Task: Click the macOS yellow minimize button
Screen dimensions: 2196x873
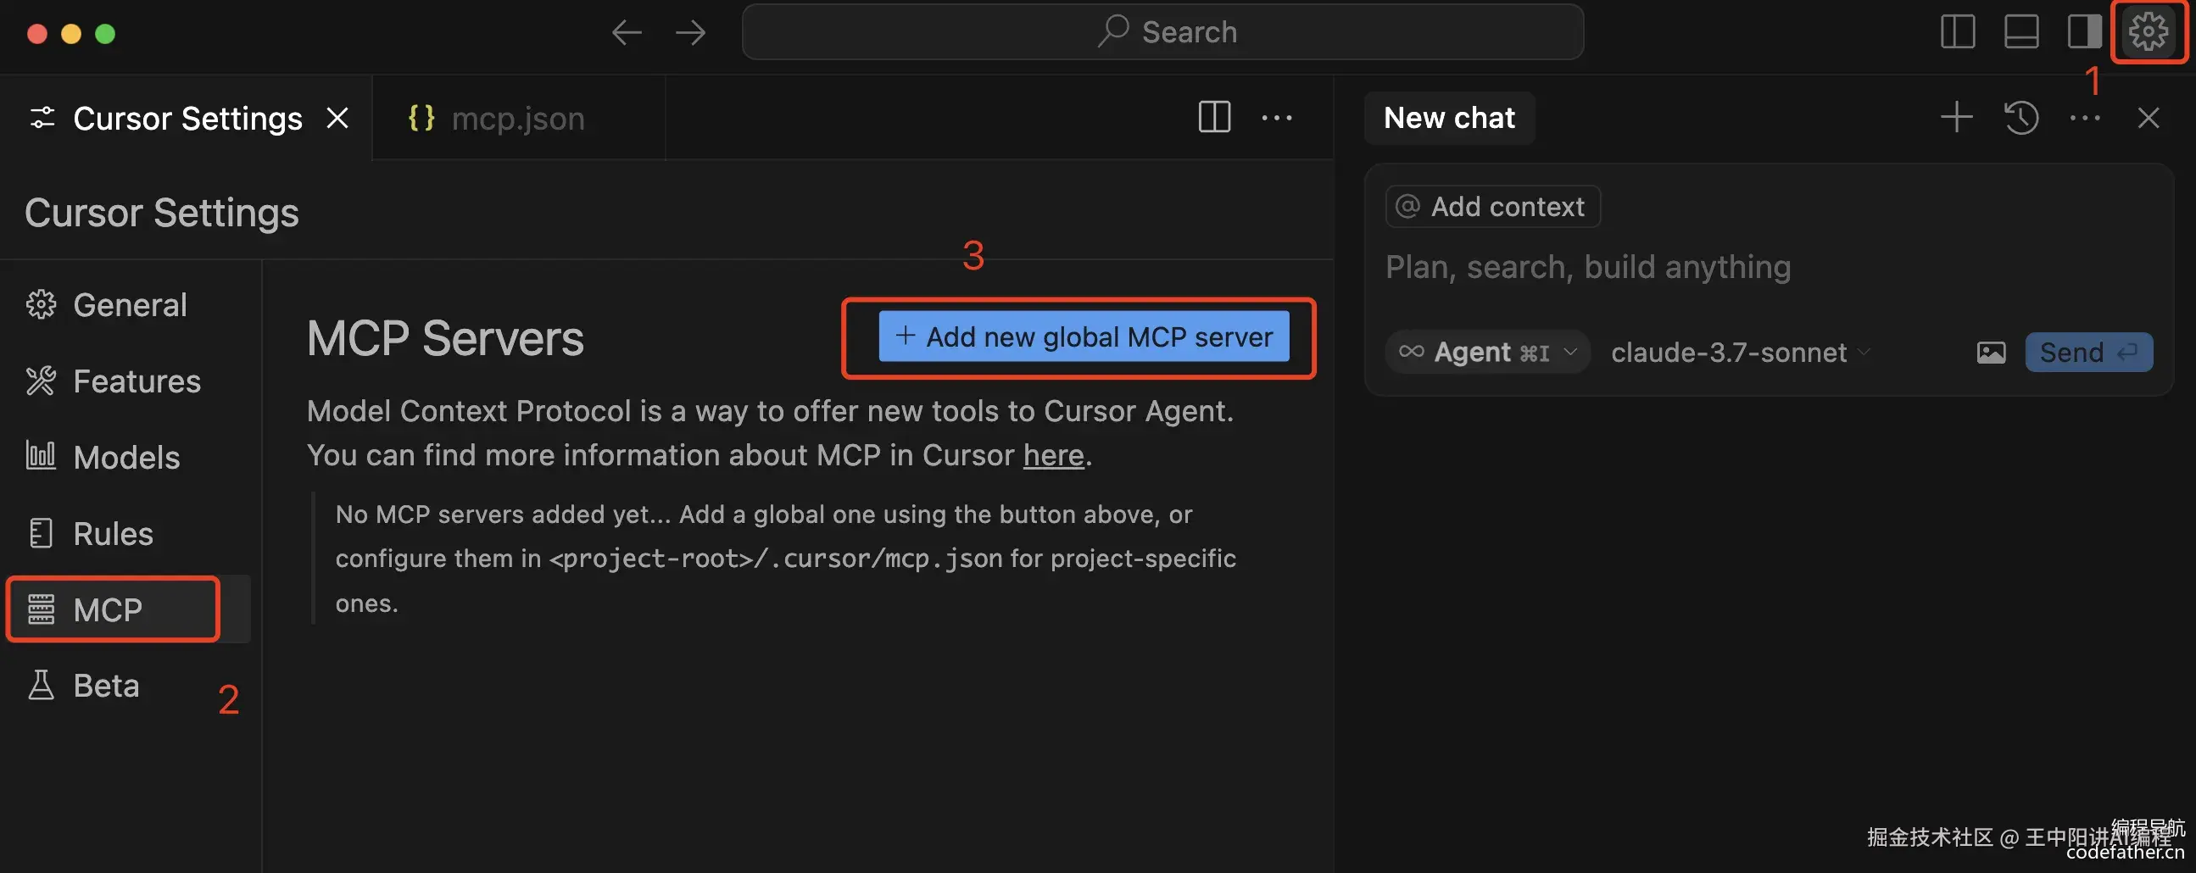Action: click(70, 33)
